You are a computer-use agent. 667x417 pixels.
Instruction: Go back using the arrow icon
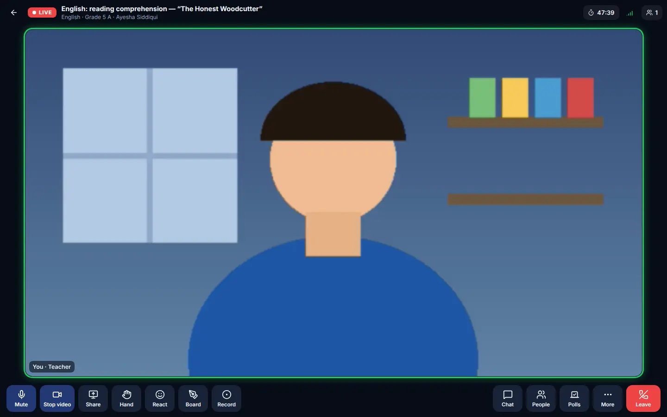[14, 13]
